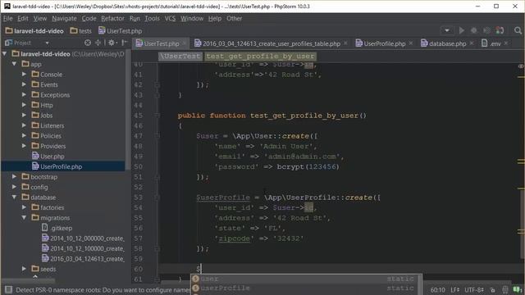Click the green status icon in bottom-right corner
The image size is (525, 295).
[518, 289]
